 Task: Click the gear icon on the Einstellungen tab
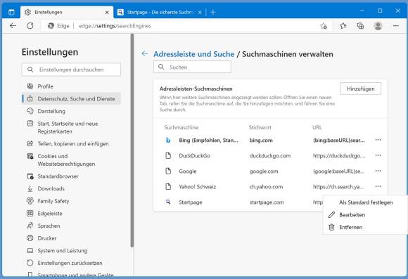pyautogui.click(x=27, y=12)
